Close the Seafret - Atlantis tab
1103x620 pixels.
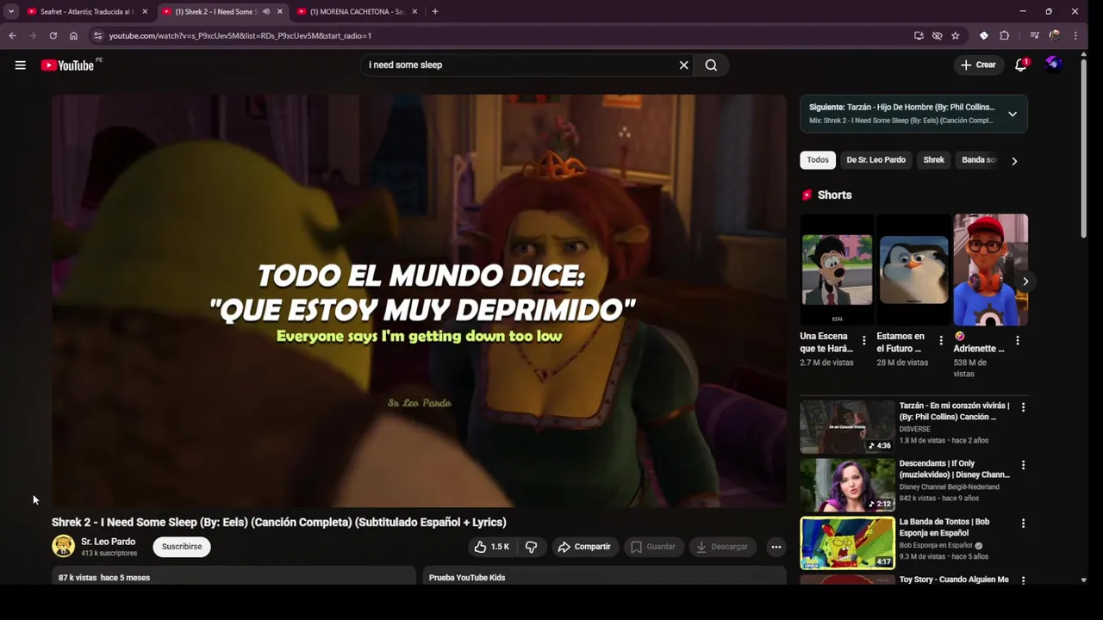click(x=145, y=11)
